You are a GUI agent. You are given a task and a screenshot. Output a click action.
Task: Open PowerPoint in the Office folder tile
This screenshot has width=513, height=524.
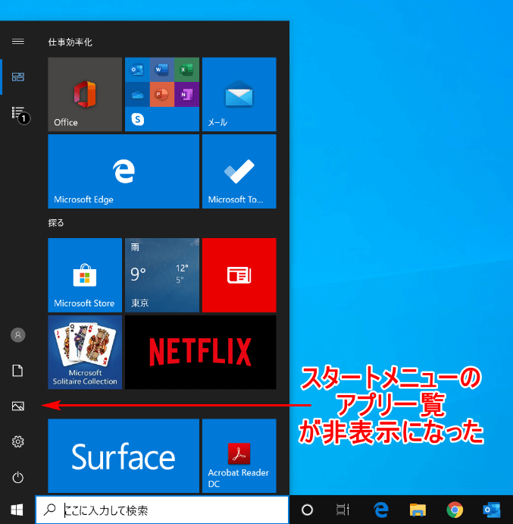tap(162, 95)
